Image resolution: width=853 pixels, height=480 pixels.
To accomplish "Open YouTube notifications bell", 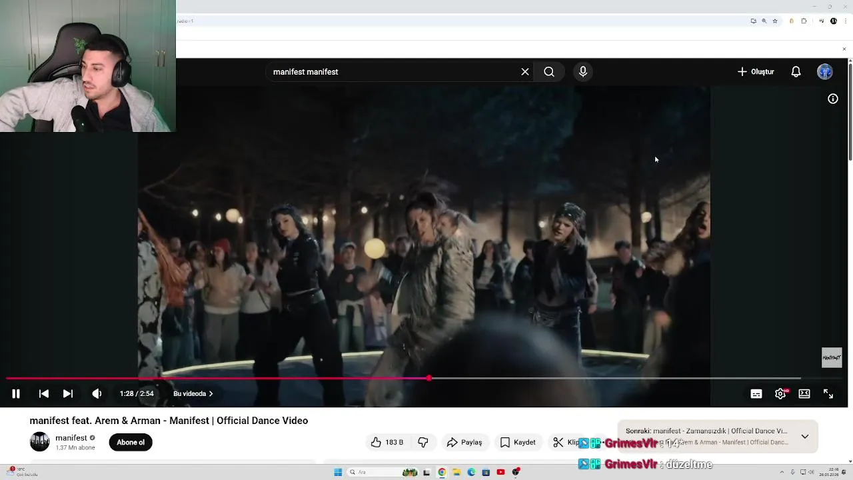I will point(796,71).
